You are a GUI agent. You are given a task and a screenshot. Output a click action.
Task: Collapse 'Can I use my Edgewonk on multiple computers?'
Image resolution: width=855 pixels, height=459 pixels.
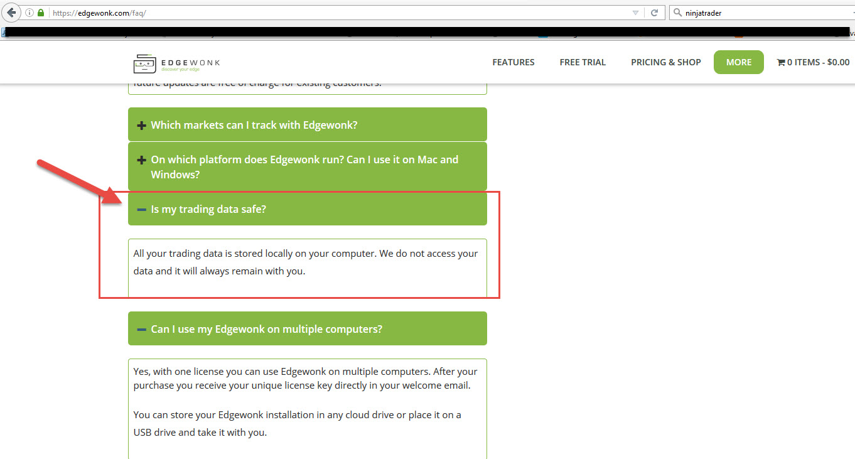(x=308, y=328)
